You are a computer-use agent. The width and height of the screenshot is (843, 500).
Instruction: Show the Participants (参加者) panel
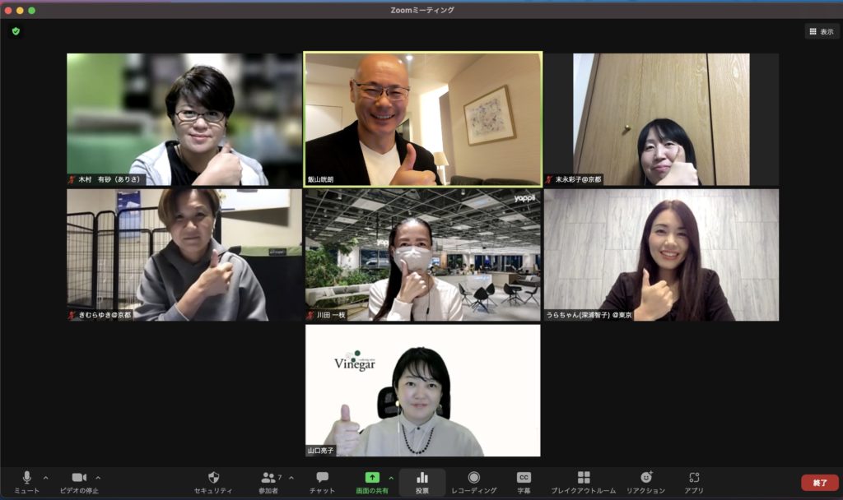(269, 481)
